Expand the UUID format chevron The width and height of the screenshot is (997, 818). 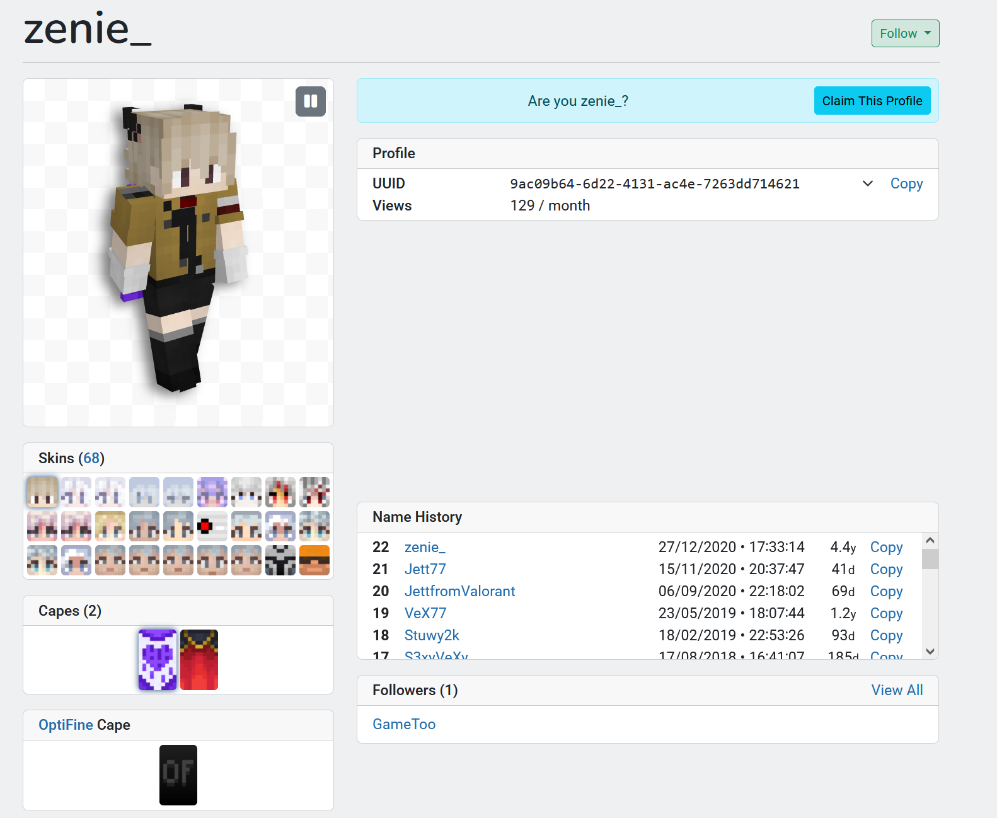pyautogui.click(x=868, y=183)
